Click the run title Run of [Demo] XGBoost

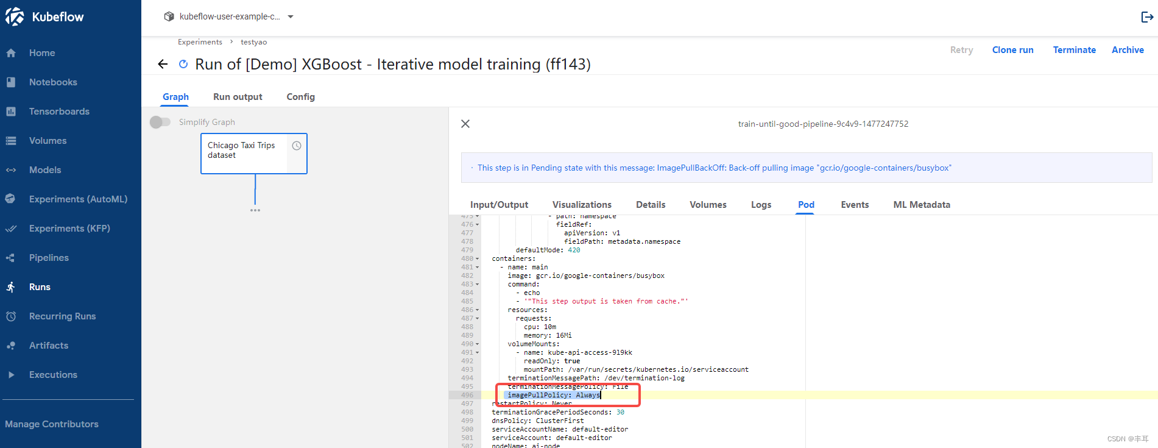point(393,64)
